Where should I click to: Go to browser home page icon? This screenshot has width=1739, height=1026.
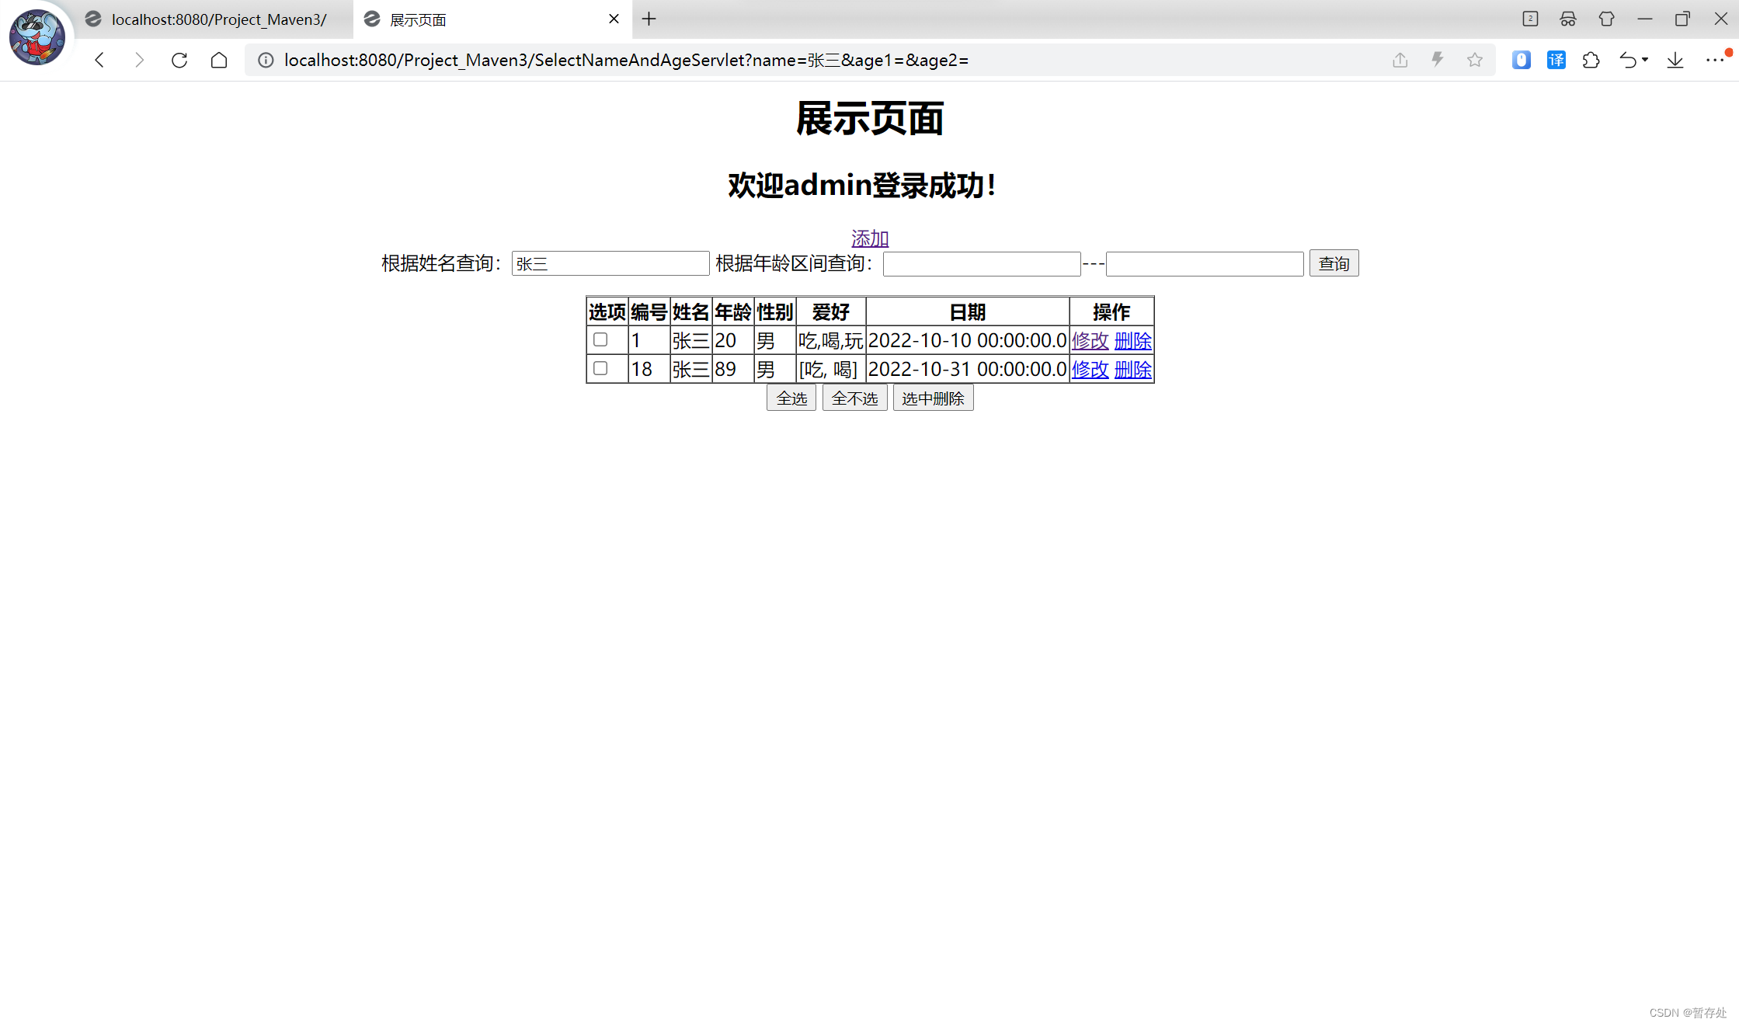point(219,60)
